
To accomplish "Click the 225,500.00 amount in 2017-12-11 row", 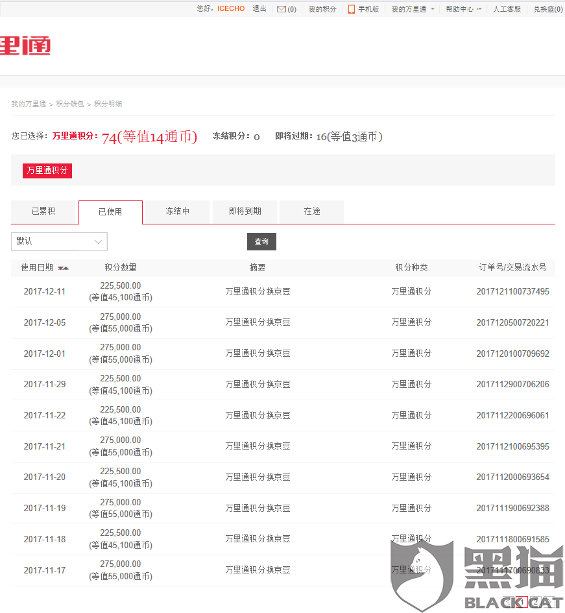I will click(121, 286).
